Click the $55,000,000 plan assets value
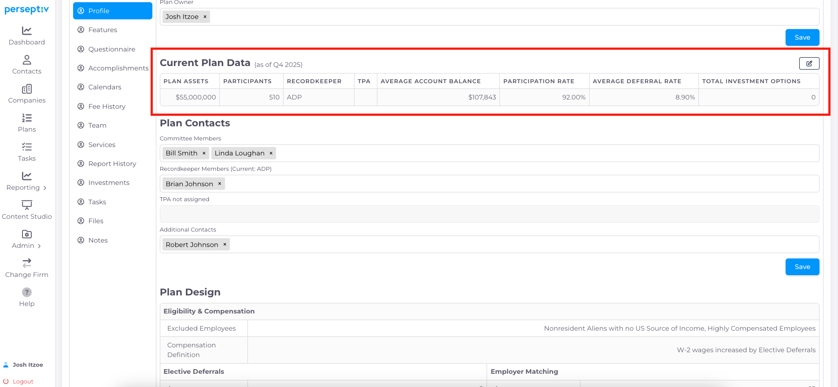This screenshot has width=838, height=387. coord(196,97)
